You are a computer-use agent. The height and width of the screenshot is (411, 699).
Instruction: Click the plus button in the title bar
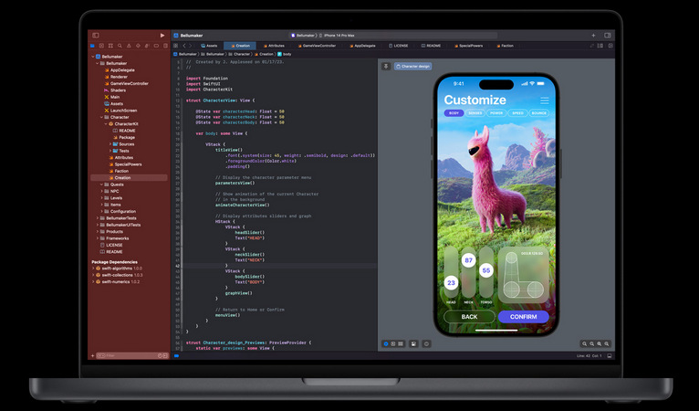click(593, 36)
